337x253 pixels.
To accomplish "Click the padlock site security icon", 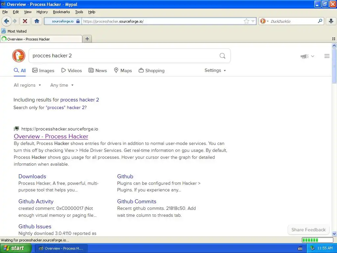I will [78, 21].
